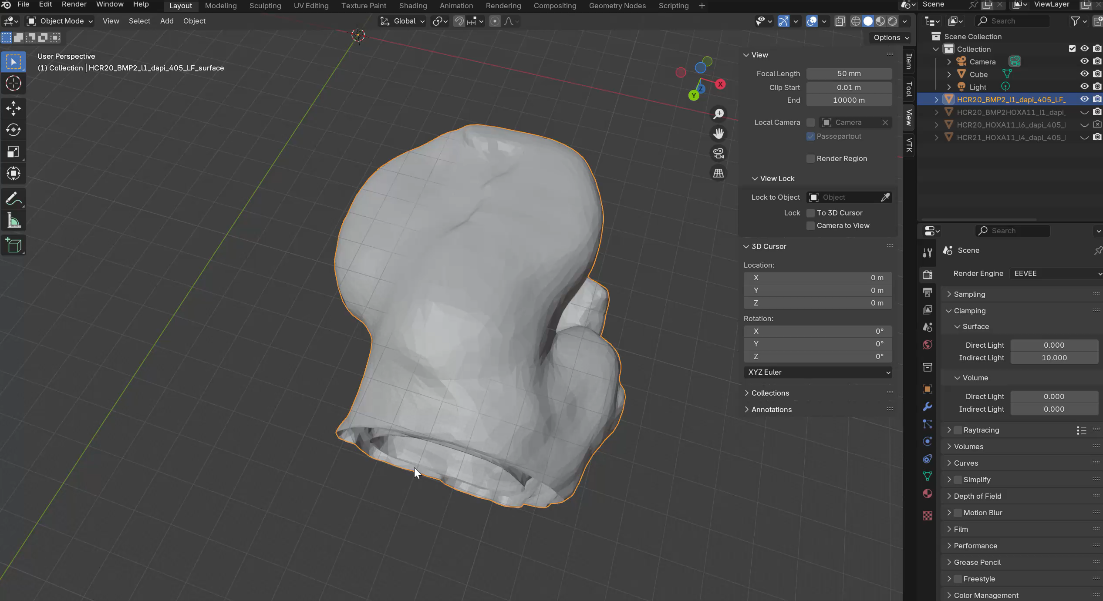
Task: Open Render Engine EEVEE dropdown
Action: (x=1056, y=273)
